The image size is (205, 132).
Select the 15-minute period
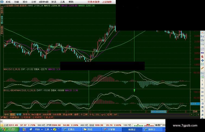pos(202,88)
